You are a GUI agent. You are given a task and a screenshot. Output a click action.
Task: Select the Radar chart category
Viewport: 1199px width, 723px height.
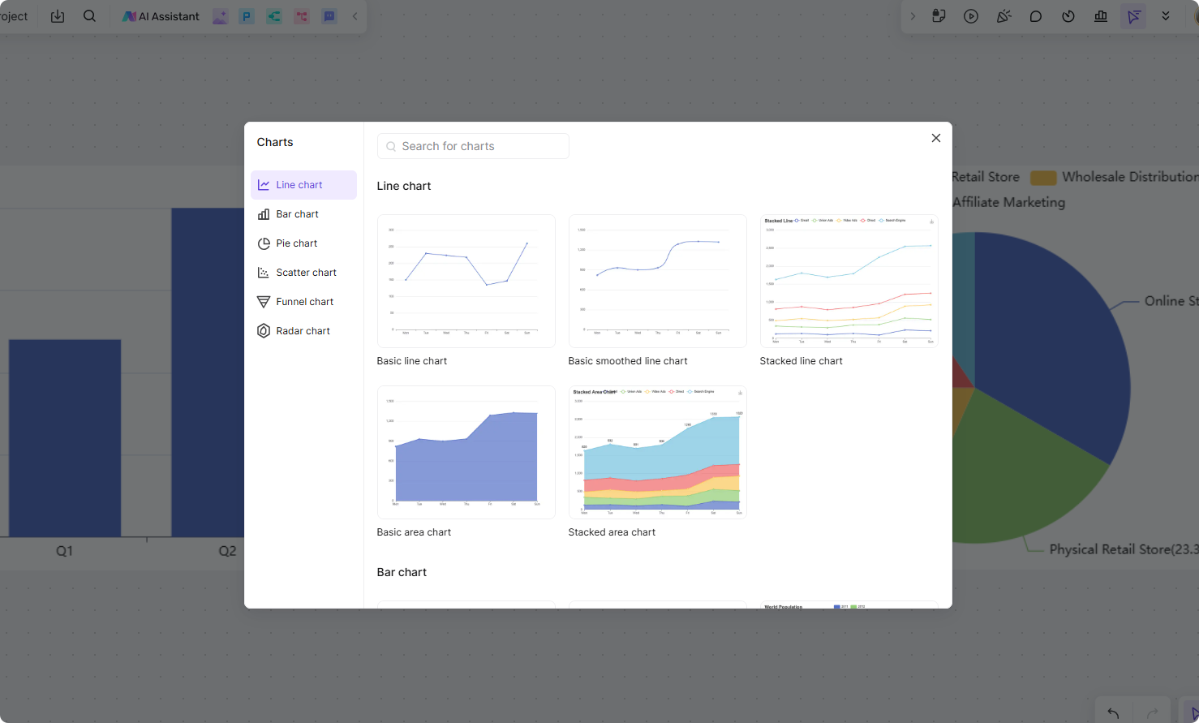click(303, 331)
